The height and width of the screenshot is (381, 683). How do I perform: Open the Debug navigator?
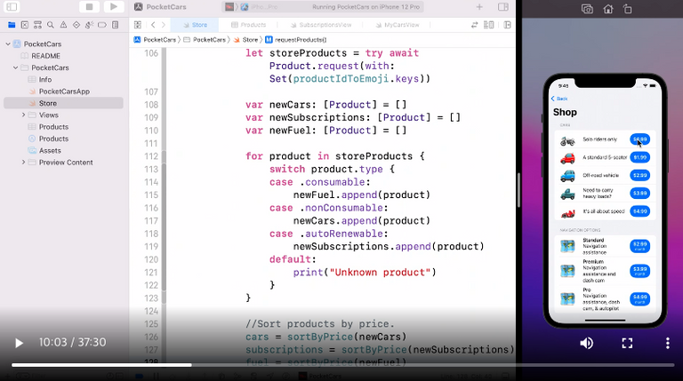tap(89, 25)
